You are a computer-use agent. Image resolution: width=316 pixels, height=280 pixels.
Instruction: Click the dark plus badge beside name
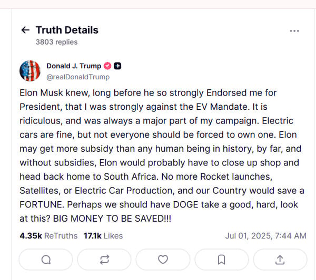[117, 66]
